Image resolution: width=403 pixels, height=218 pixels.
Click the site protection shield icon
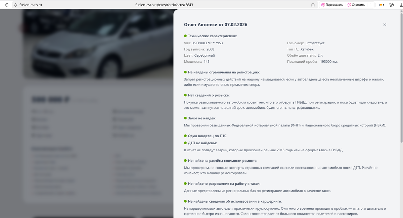[x=15, y=5]
